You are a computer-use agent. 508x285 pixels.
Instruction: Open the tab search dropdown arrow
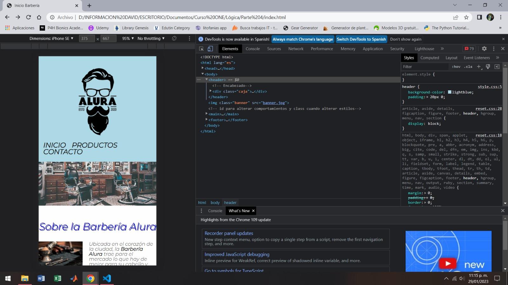[455, 5]
